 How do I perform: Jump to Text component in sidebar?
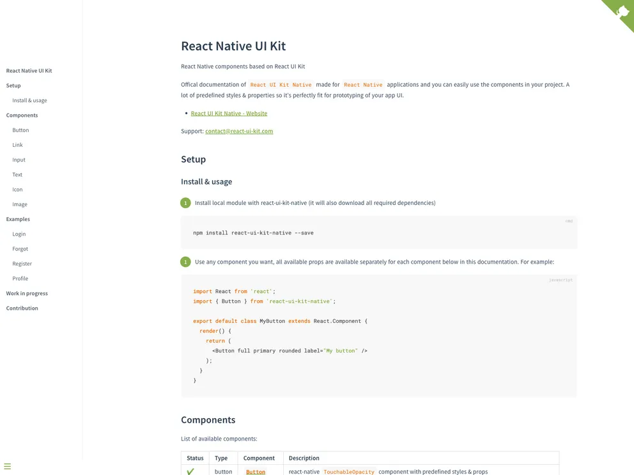coord(17,174)
